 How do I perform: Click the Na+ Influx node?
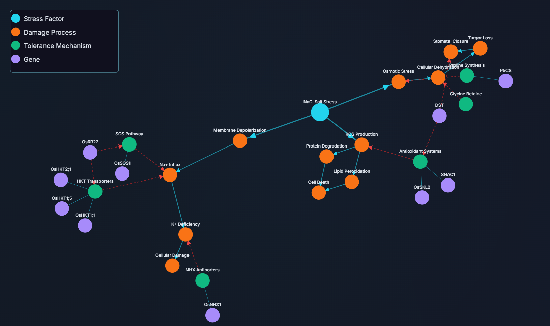pyautogui.click(x=170, y=175)
